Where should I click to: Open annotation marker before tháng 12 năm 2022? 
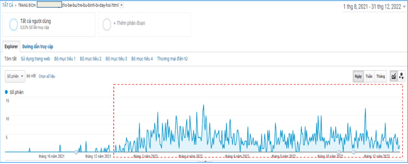tap(353, 152)
